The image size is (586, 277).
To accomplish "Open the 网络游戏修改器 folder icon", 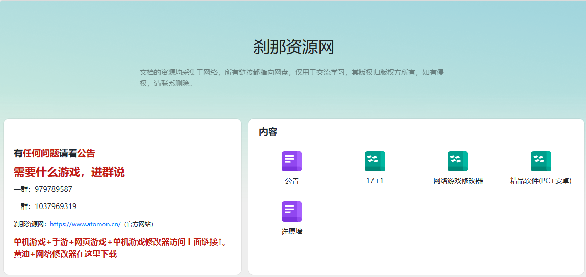I will pyautogui.click(x=458, y=161).
